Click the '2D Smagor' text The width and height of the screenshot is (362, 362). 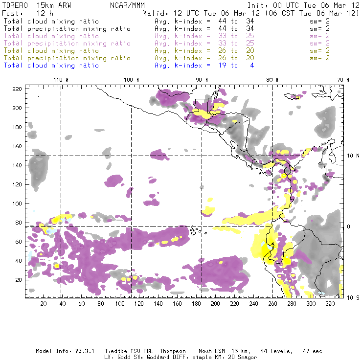coord(243,358)
